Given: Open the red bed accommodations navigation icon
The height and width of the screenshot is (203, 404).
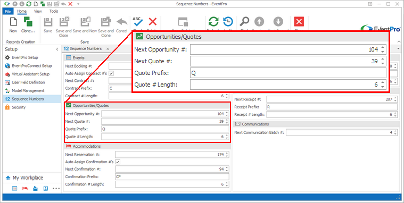Looking at the screenshot, I should pyautogui.click(x=24, y=189).
